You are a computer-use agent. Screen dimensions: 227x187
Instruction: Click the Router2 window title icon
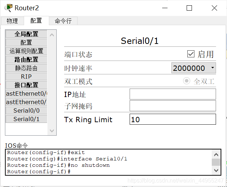8,8
